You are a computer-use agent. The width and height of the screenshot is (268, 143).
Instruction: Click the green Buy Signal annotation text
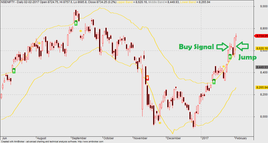pyautogui.click(x=196, y=47)
